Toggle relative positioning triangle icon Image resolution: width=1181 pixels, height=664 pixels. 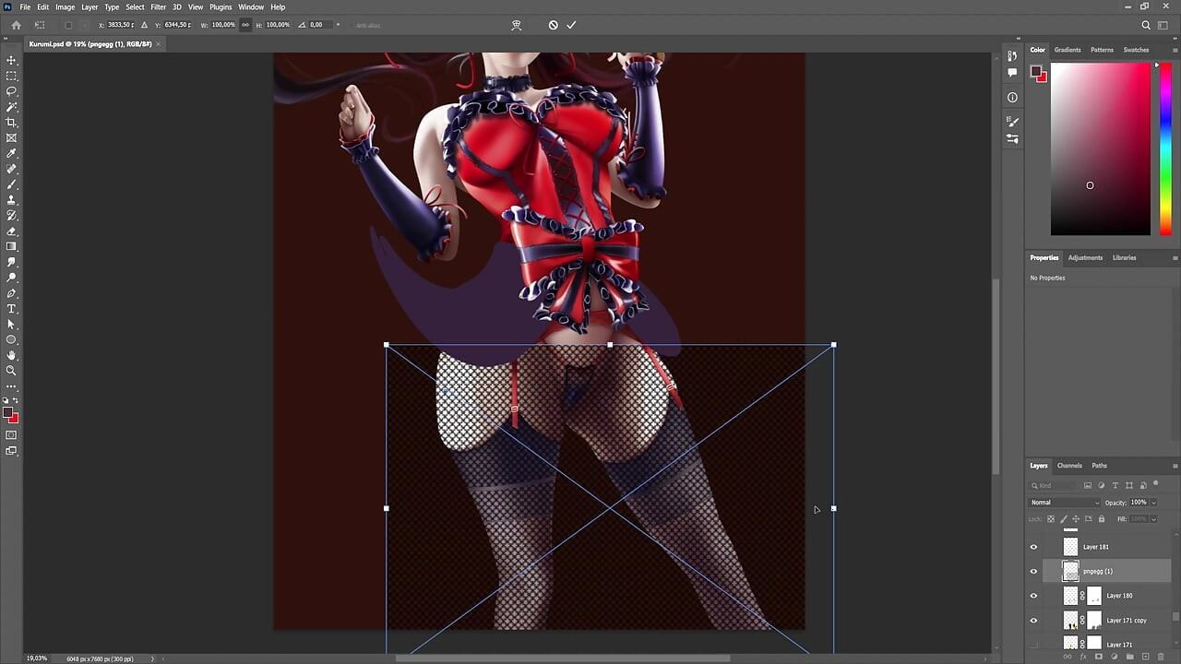[x=144, y=25]
